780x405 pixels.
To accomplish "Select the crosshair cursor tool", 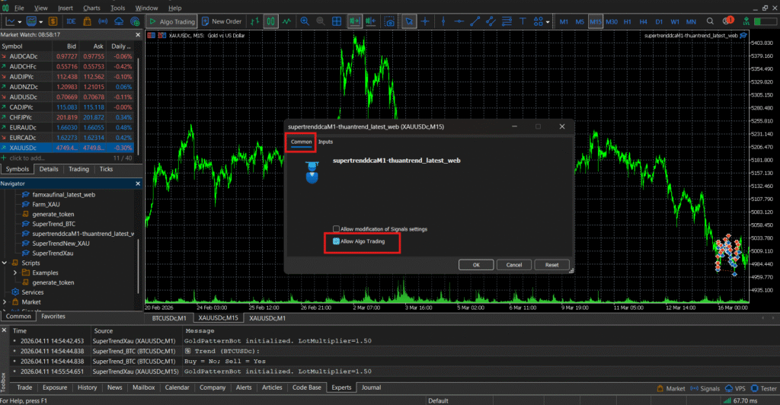I will 427,21.
